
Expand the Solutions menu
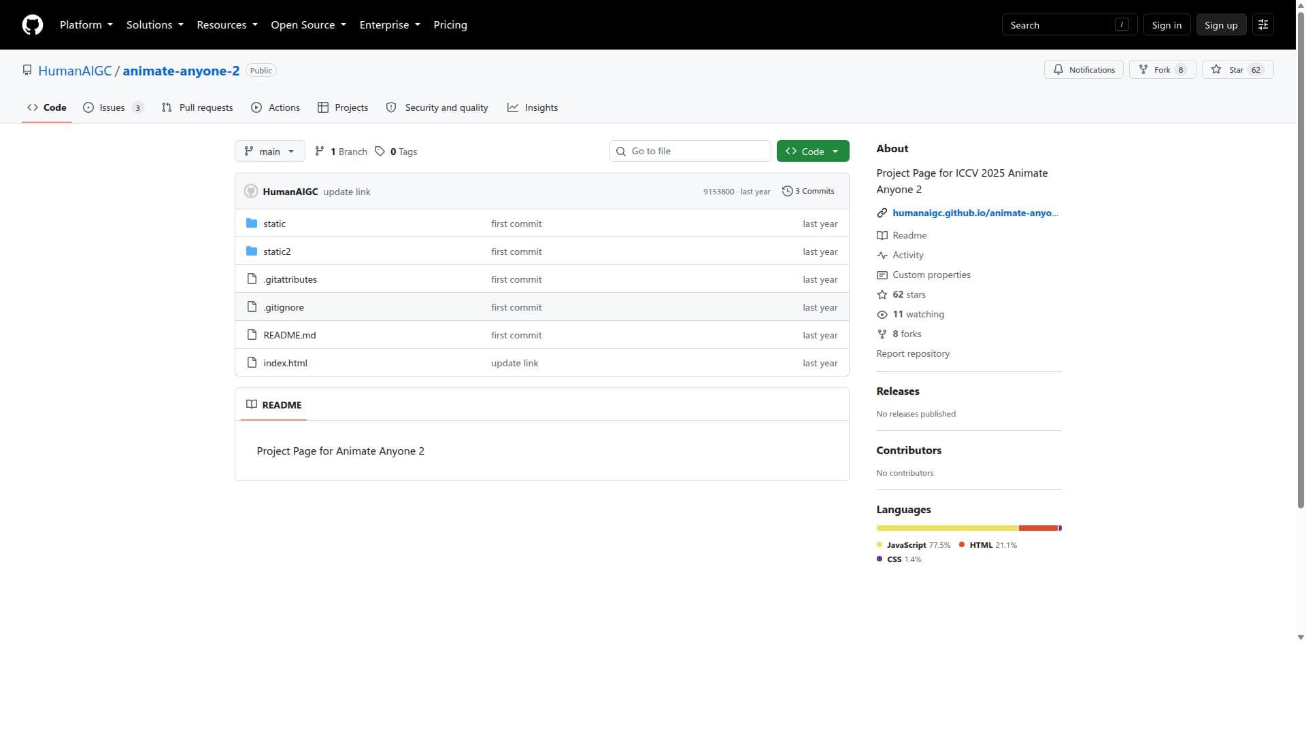(x=154, y=25)
